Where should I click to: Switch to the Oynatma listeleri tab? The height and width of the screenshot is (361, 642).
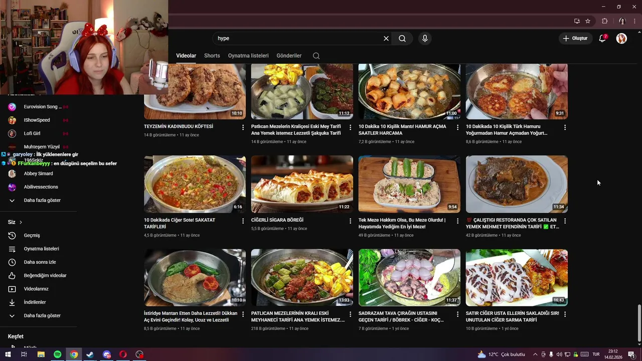click(248, 56)
